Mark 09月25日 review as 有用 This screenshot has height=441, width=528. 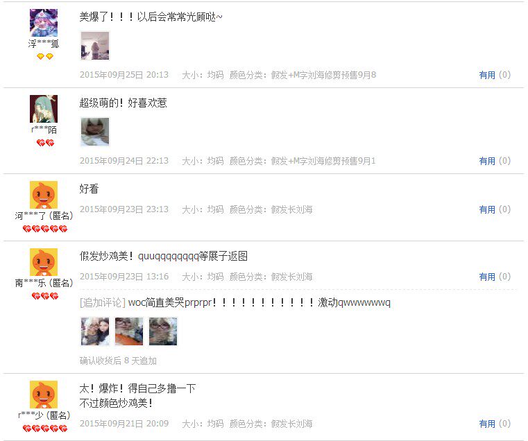pyautogui.click(x=487, y=75)
